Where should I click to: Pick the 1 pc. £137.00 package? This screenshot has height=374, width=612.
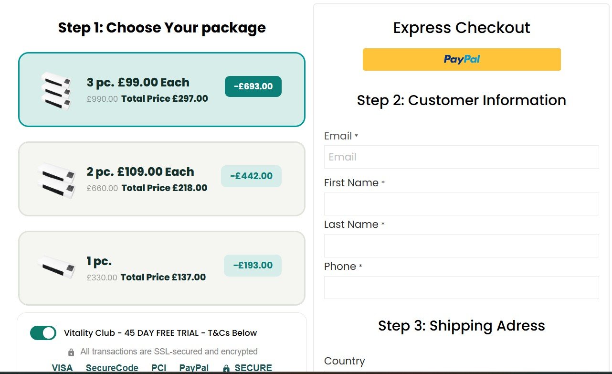pyautogui.click(x=161, y=268)
